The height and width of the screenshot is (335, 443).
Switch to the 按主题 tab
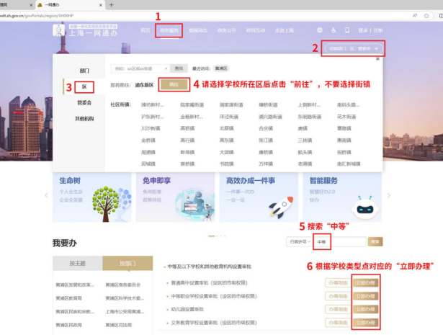[x=77, y=264]
